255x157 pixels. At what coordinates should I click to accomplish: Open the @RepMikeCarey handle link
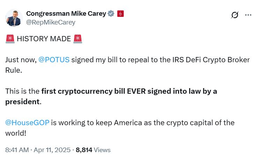[51, 22]
